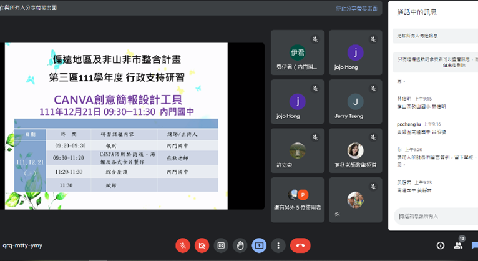Open the three-dot more options menu
The width and height of the screenshot is (478, 261).
[278, 245]
